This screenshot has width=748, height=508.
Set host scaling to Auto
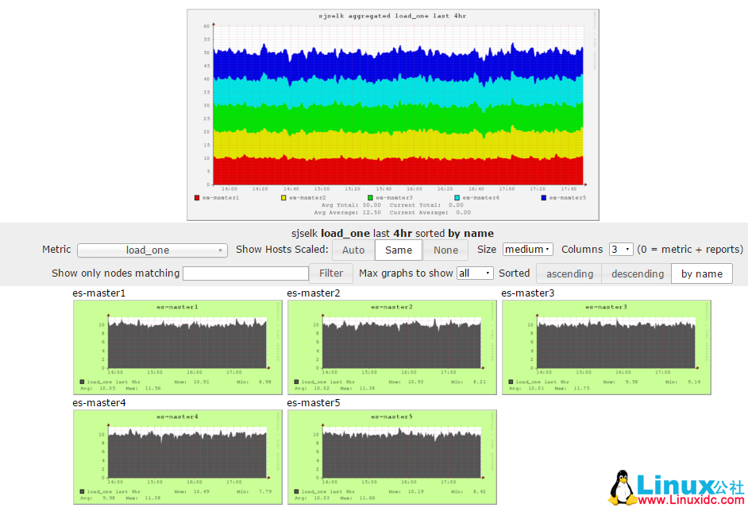pos(353,250)
